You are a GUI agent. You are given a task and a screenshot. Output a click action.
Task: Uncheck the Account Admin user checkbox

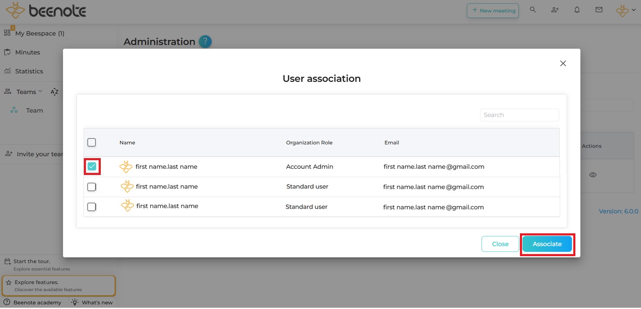tap(92, 167)
